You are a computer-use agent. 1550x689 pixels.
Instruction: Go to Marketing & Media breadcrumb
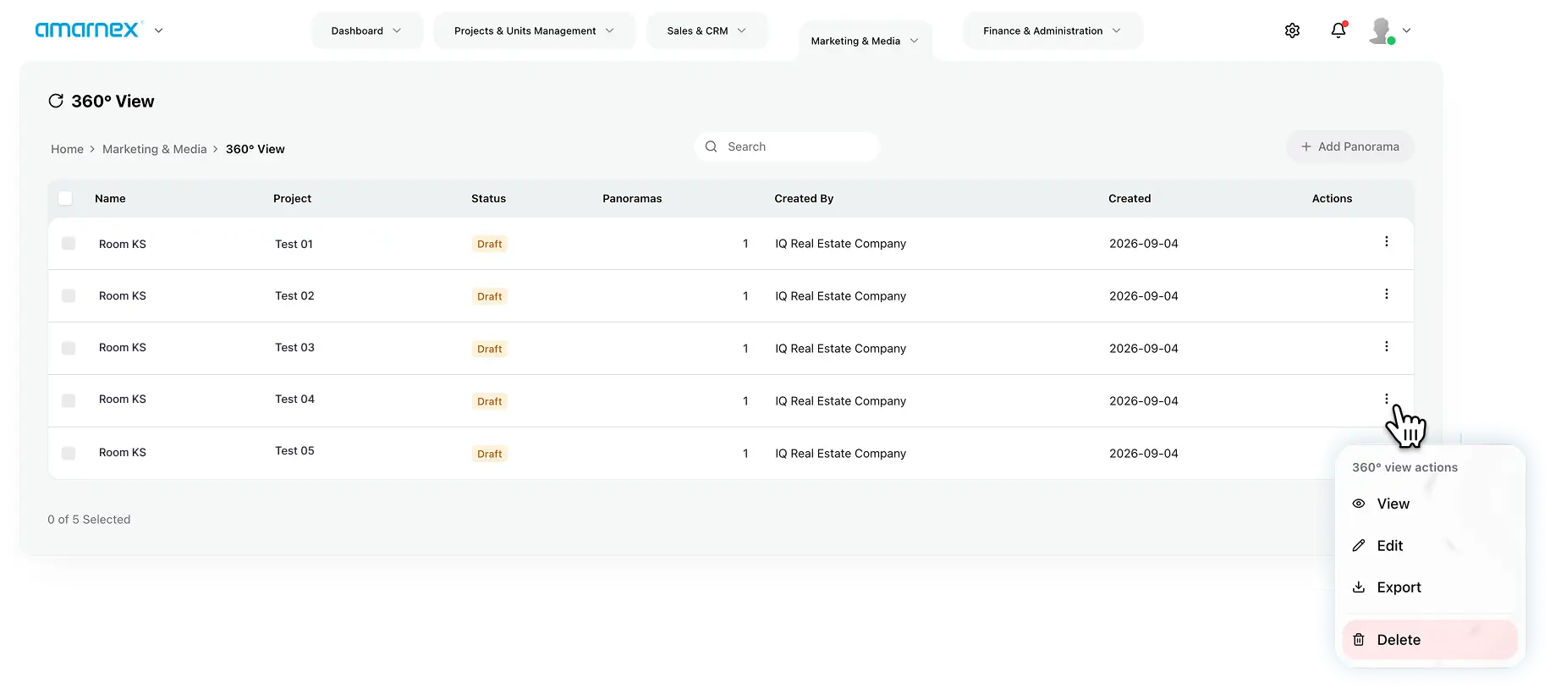point(154,149)
